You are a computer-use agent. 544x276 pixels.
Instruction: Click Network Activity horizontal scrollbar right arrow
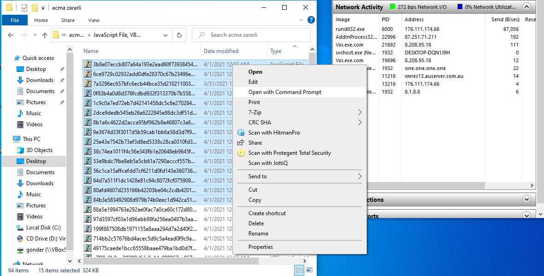click(532, 186)
